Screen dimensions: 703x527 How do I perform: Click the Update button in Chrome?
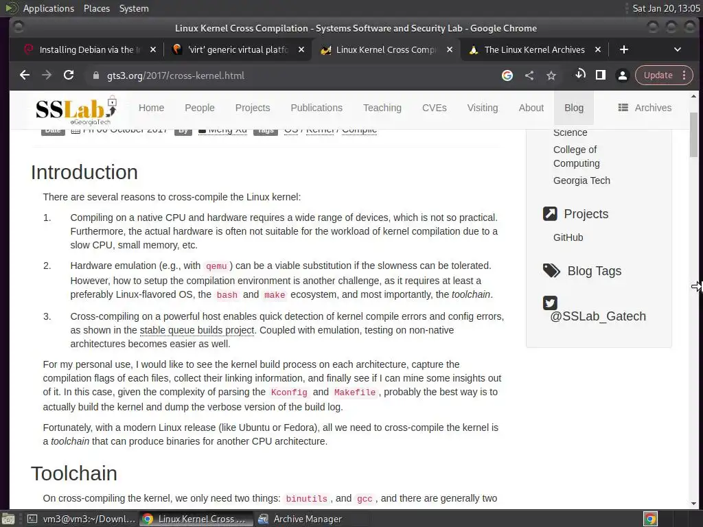[658, 75]
